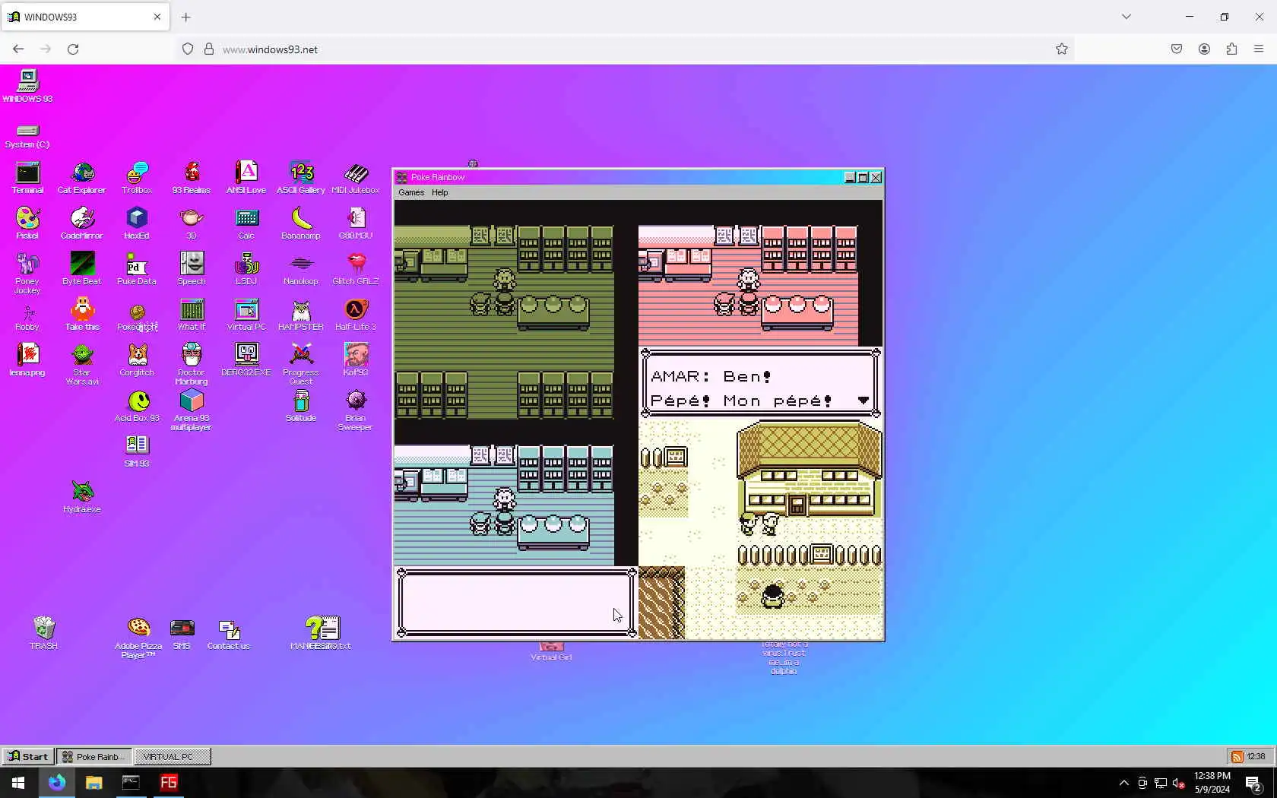Open the Speech synthesizer icon
The height and width of the screenshot is (798, 1277).
pyautogui.click(x=192, y=269)
